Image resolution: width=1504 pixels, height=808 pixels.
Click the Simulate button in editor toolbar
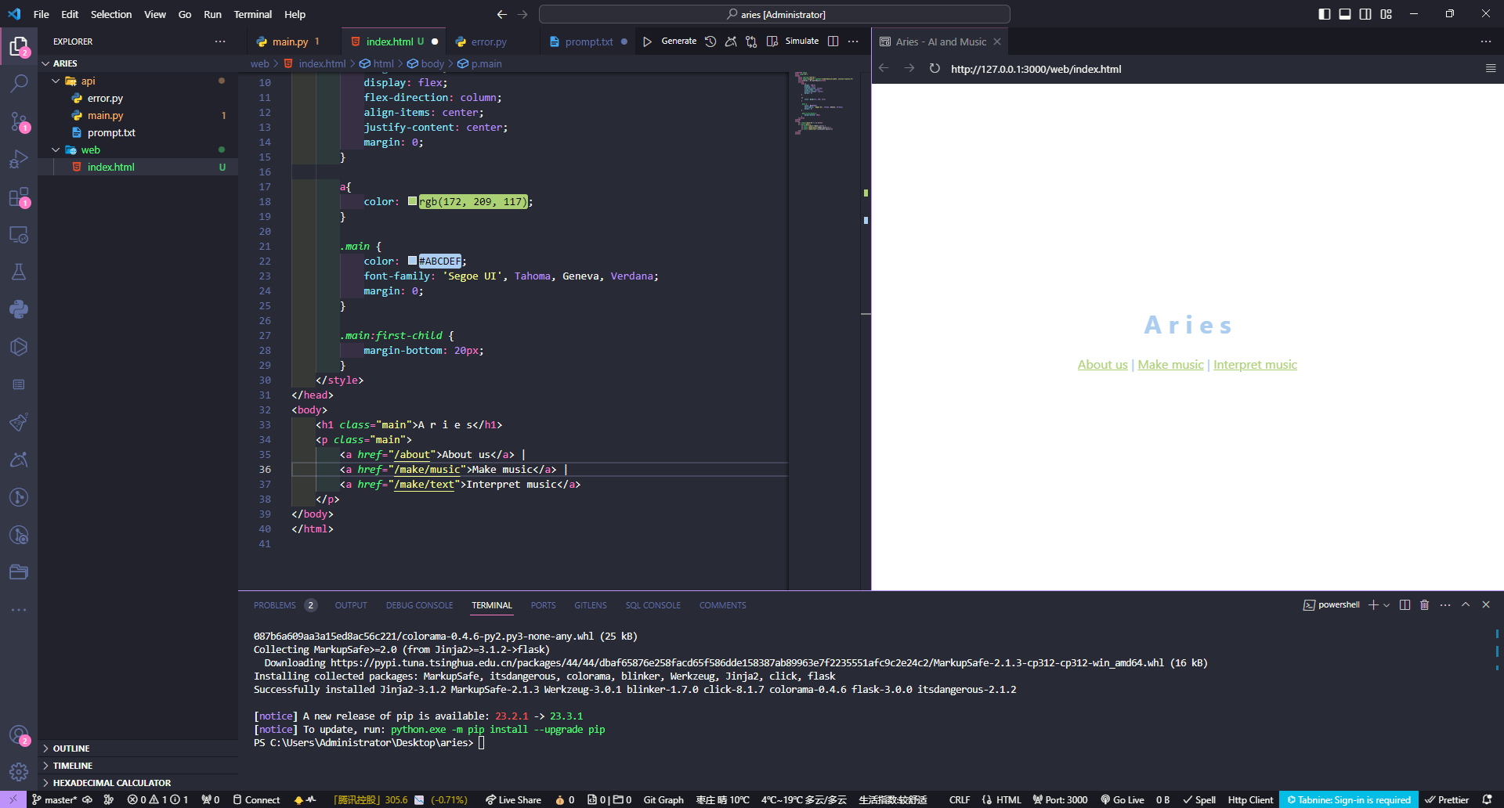coord(801,41)
